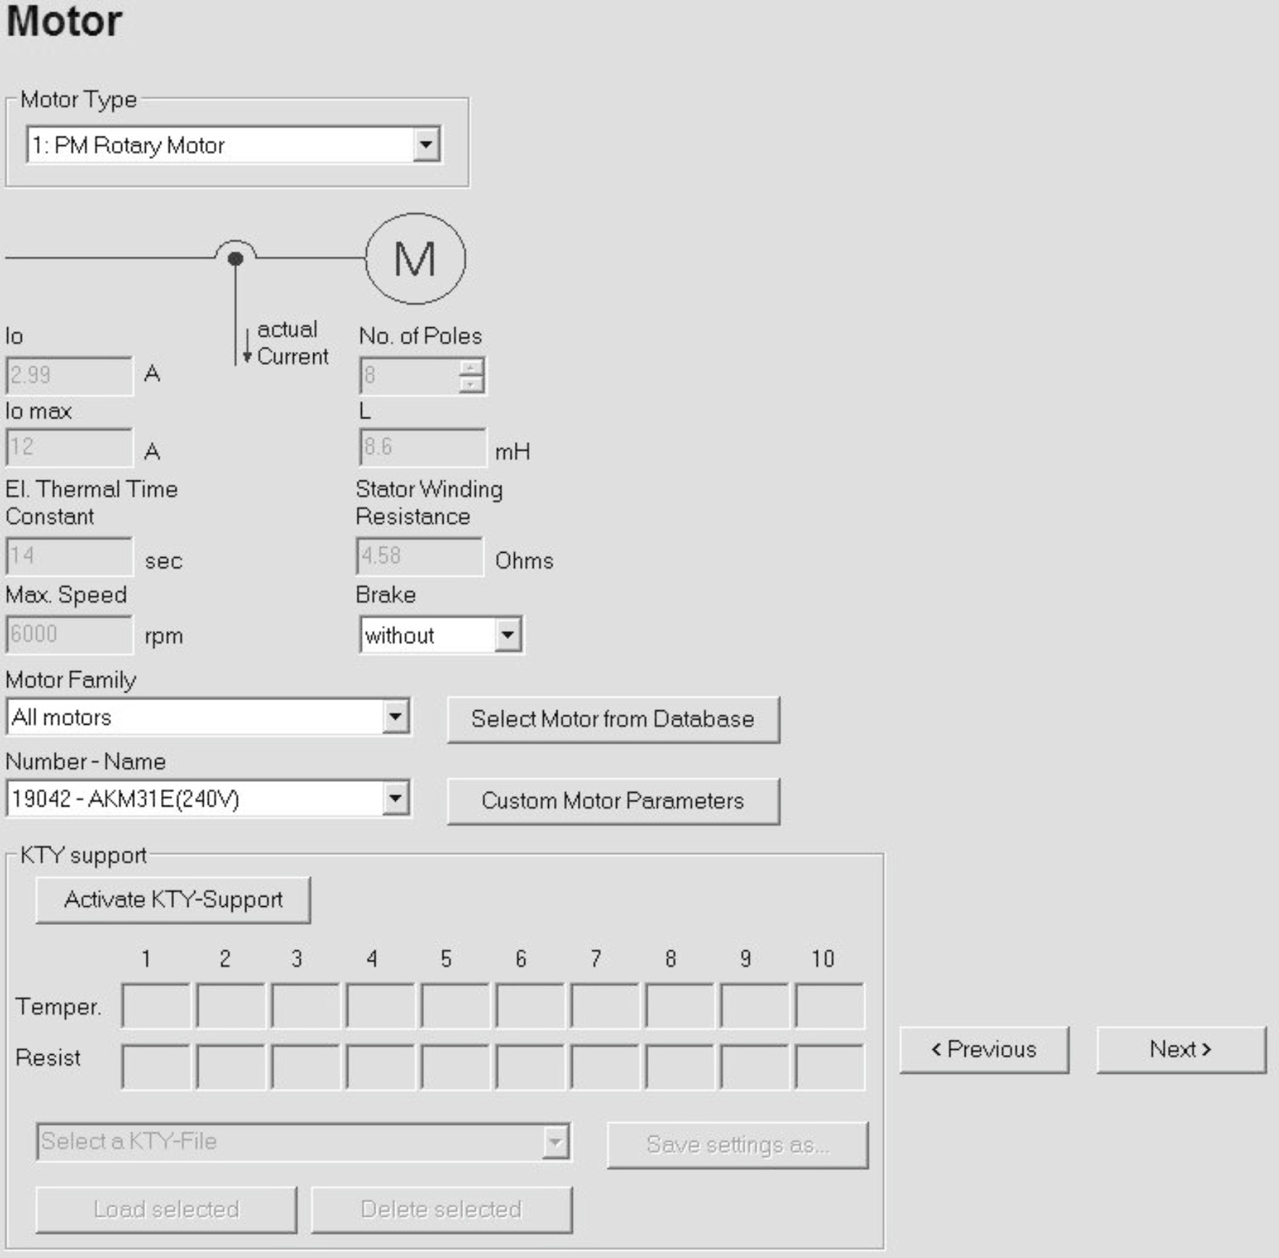Click the Resist cell in column 10

pos(829,1067)
